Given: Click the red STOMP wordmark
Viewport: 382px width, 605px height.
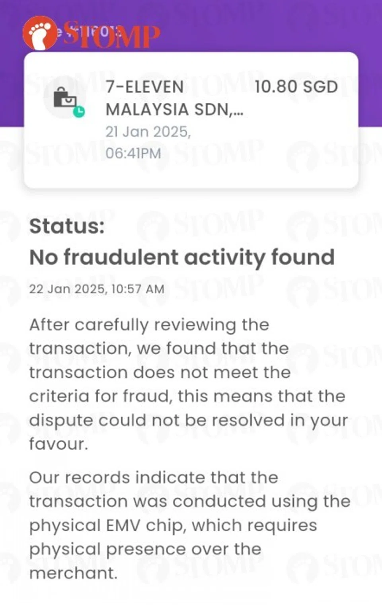Looking at the screenshot, I should pos(112,36).
